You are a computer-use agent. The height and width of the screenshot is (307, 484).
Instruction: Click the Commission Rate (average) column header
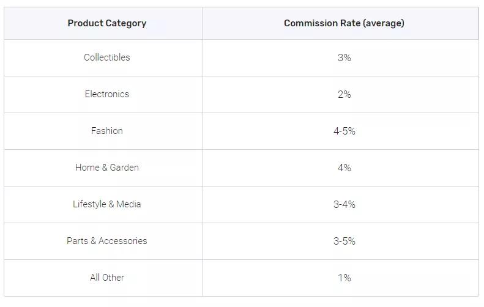(344, 23)
